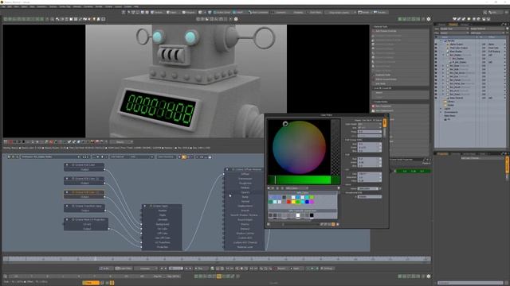
Task: Open the File menu
Action: [3, 6]
